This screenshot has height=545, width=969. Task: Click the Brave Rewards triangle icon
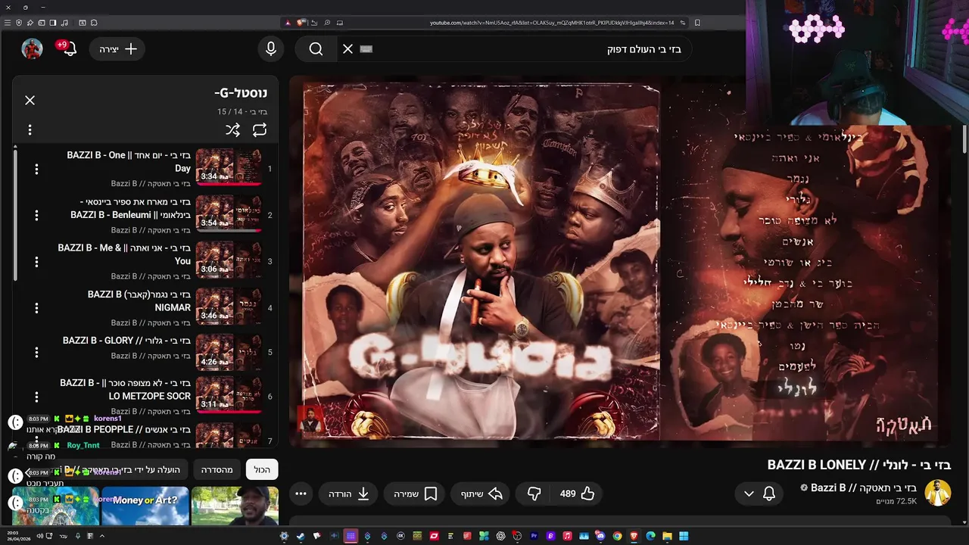point(288,23)
